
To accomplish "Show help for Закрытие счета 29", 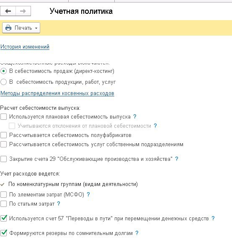I will [177, 159].
